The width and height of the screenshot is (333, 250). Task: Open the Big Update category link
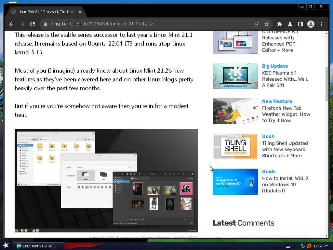(x=275, y=66)
